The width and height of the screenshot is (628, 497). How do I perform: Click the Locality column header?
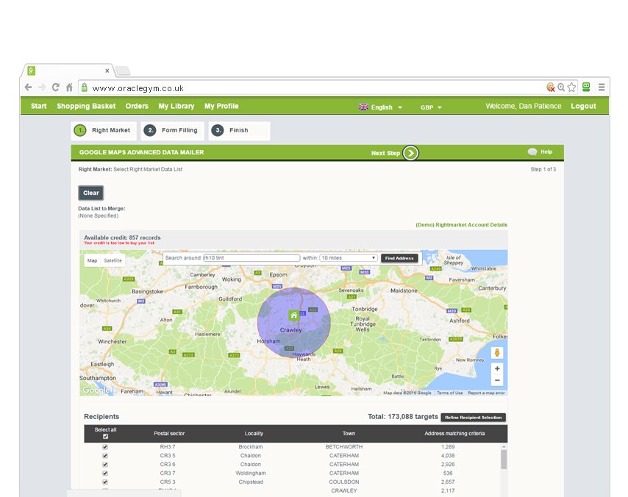click(x=254, y=433)
